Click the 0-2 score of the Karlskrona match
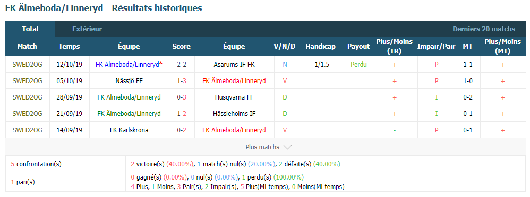 [x=182, y=130]
